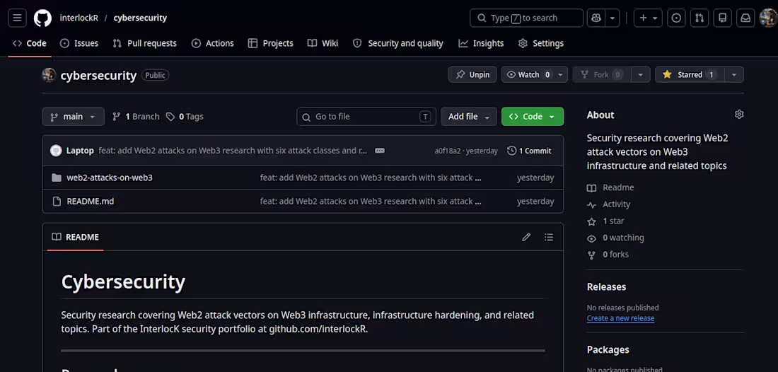This screenshot has height=372, width=778.
Task: Open README outline list icon
Action: [549, 237]
